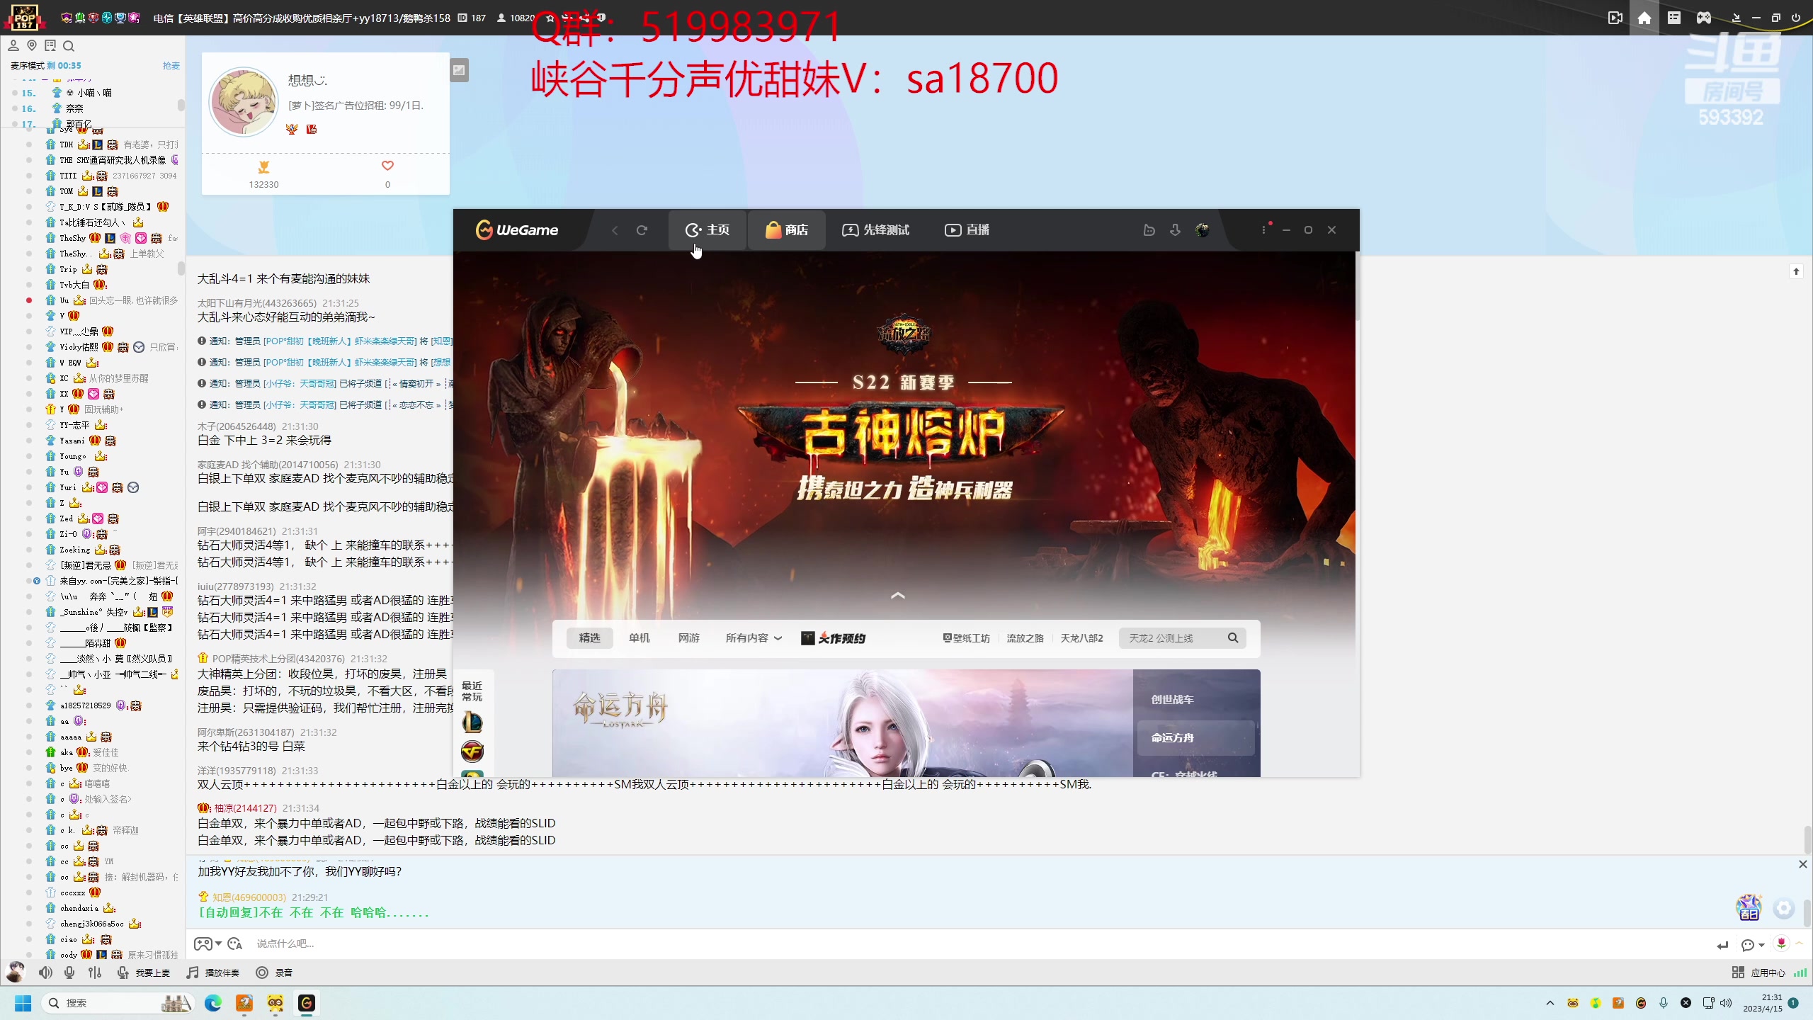Open WeGame download manager icon

pos(1175,230)
